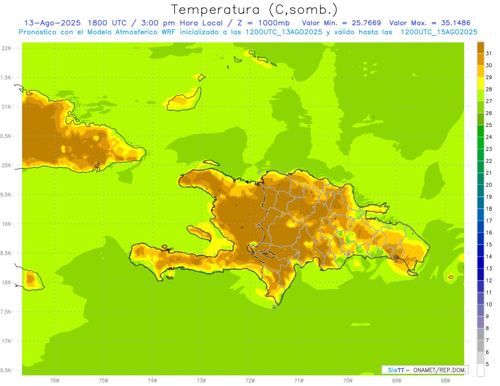Click the title "Temperatura (C,somb.)"
500x386 pixels.
(x=254, y=10)
